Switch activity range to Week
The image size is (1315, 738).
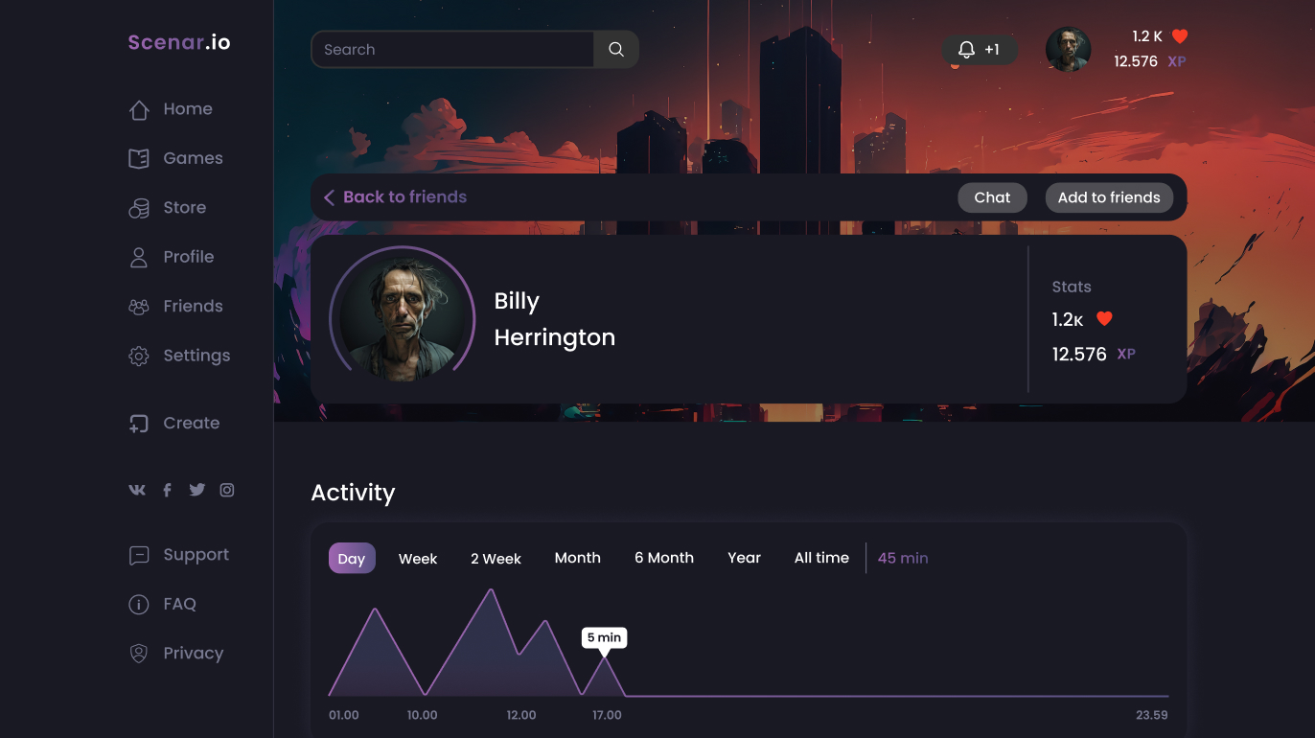[x=418, y=558]
